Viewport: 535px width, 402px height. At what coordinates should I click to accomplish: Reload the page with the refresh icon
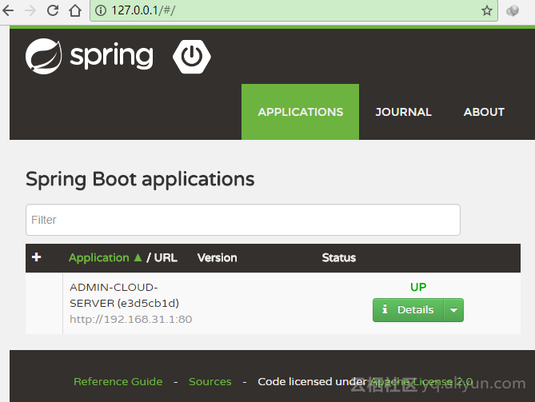click(53, 10)
